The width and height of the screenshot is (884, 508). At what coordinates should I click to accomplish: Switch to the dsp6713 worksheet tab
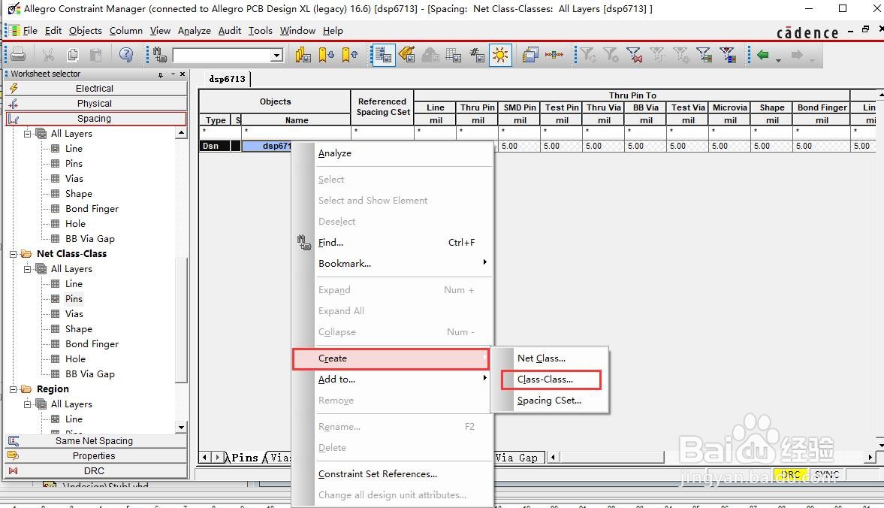pos(227,79)
